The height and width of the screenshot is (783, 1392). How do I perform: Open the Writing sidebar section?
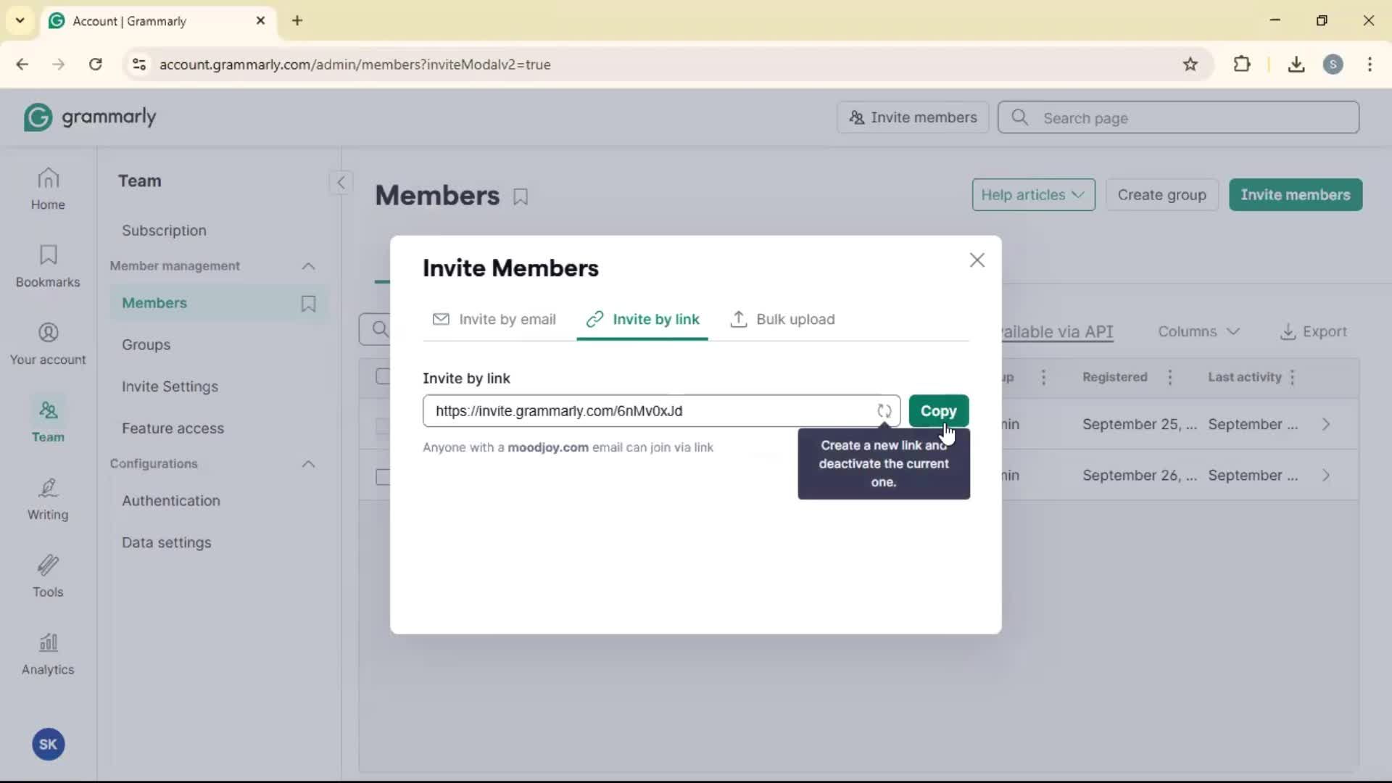click(48, 499)
